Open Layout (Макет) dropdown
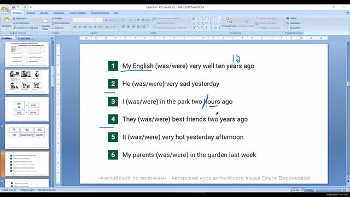This screenshot has height=197, width=350. 58,18
